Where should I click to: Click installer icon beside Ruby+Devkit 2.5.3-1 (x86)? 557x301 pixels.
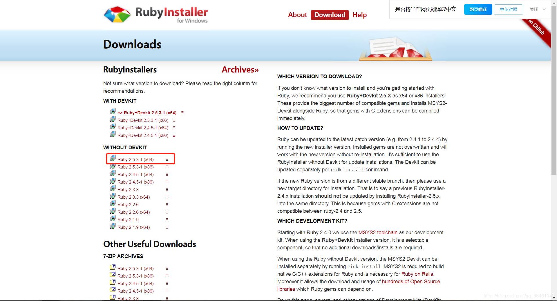[113, 119]
